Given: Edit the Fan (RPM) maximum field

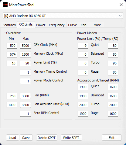Looking at the screenshot, I should pos(26,96).
